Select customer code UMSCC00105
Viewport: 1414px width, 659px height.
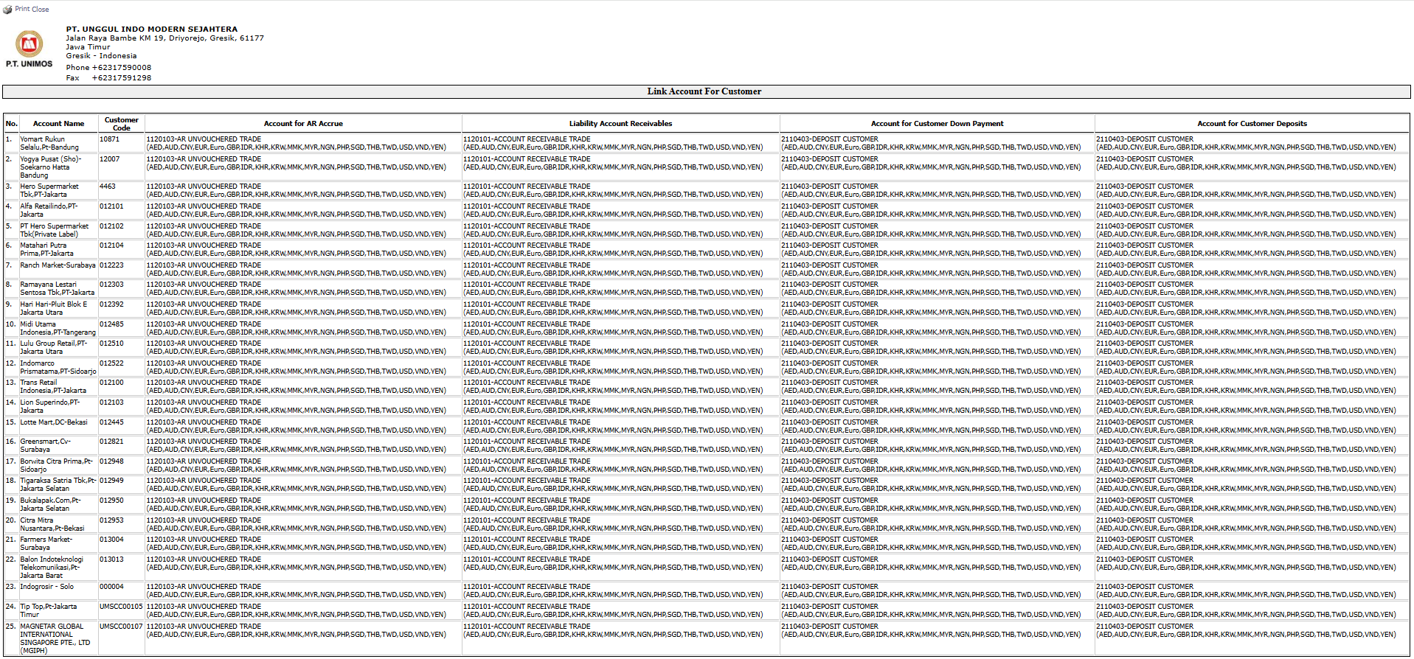pos(121,607)
